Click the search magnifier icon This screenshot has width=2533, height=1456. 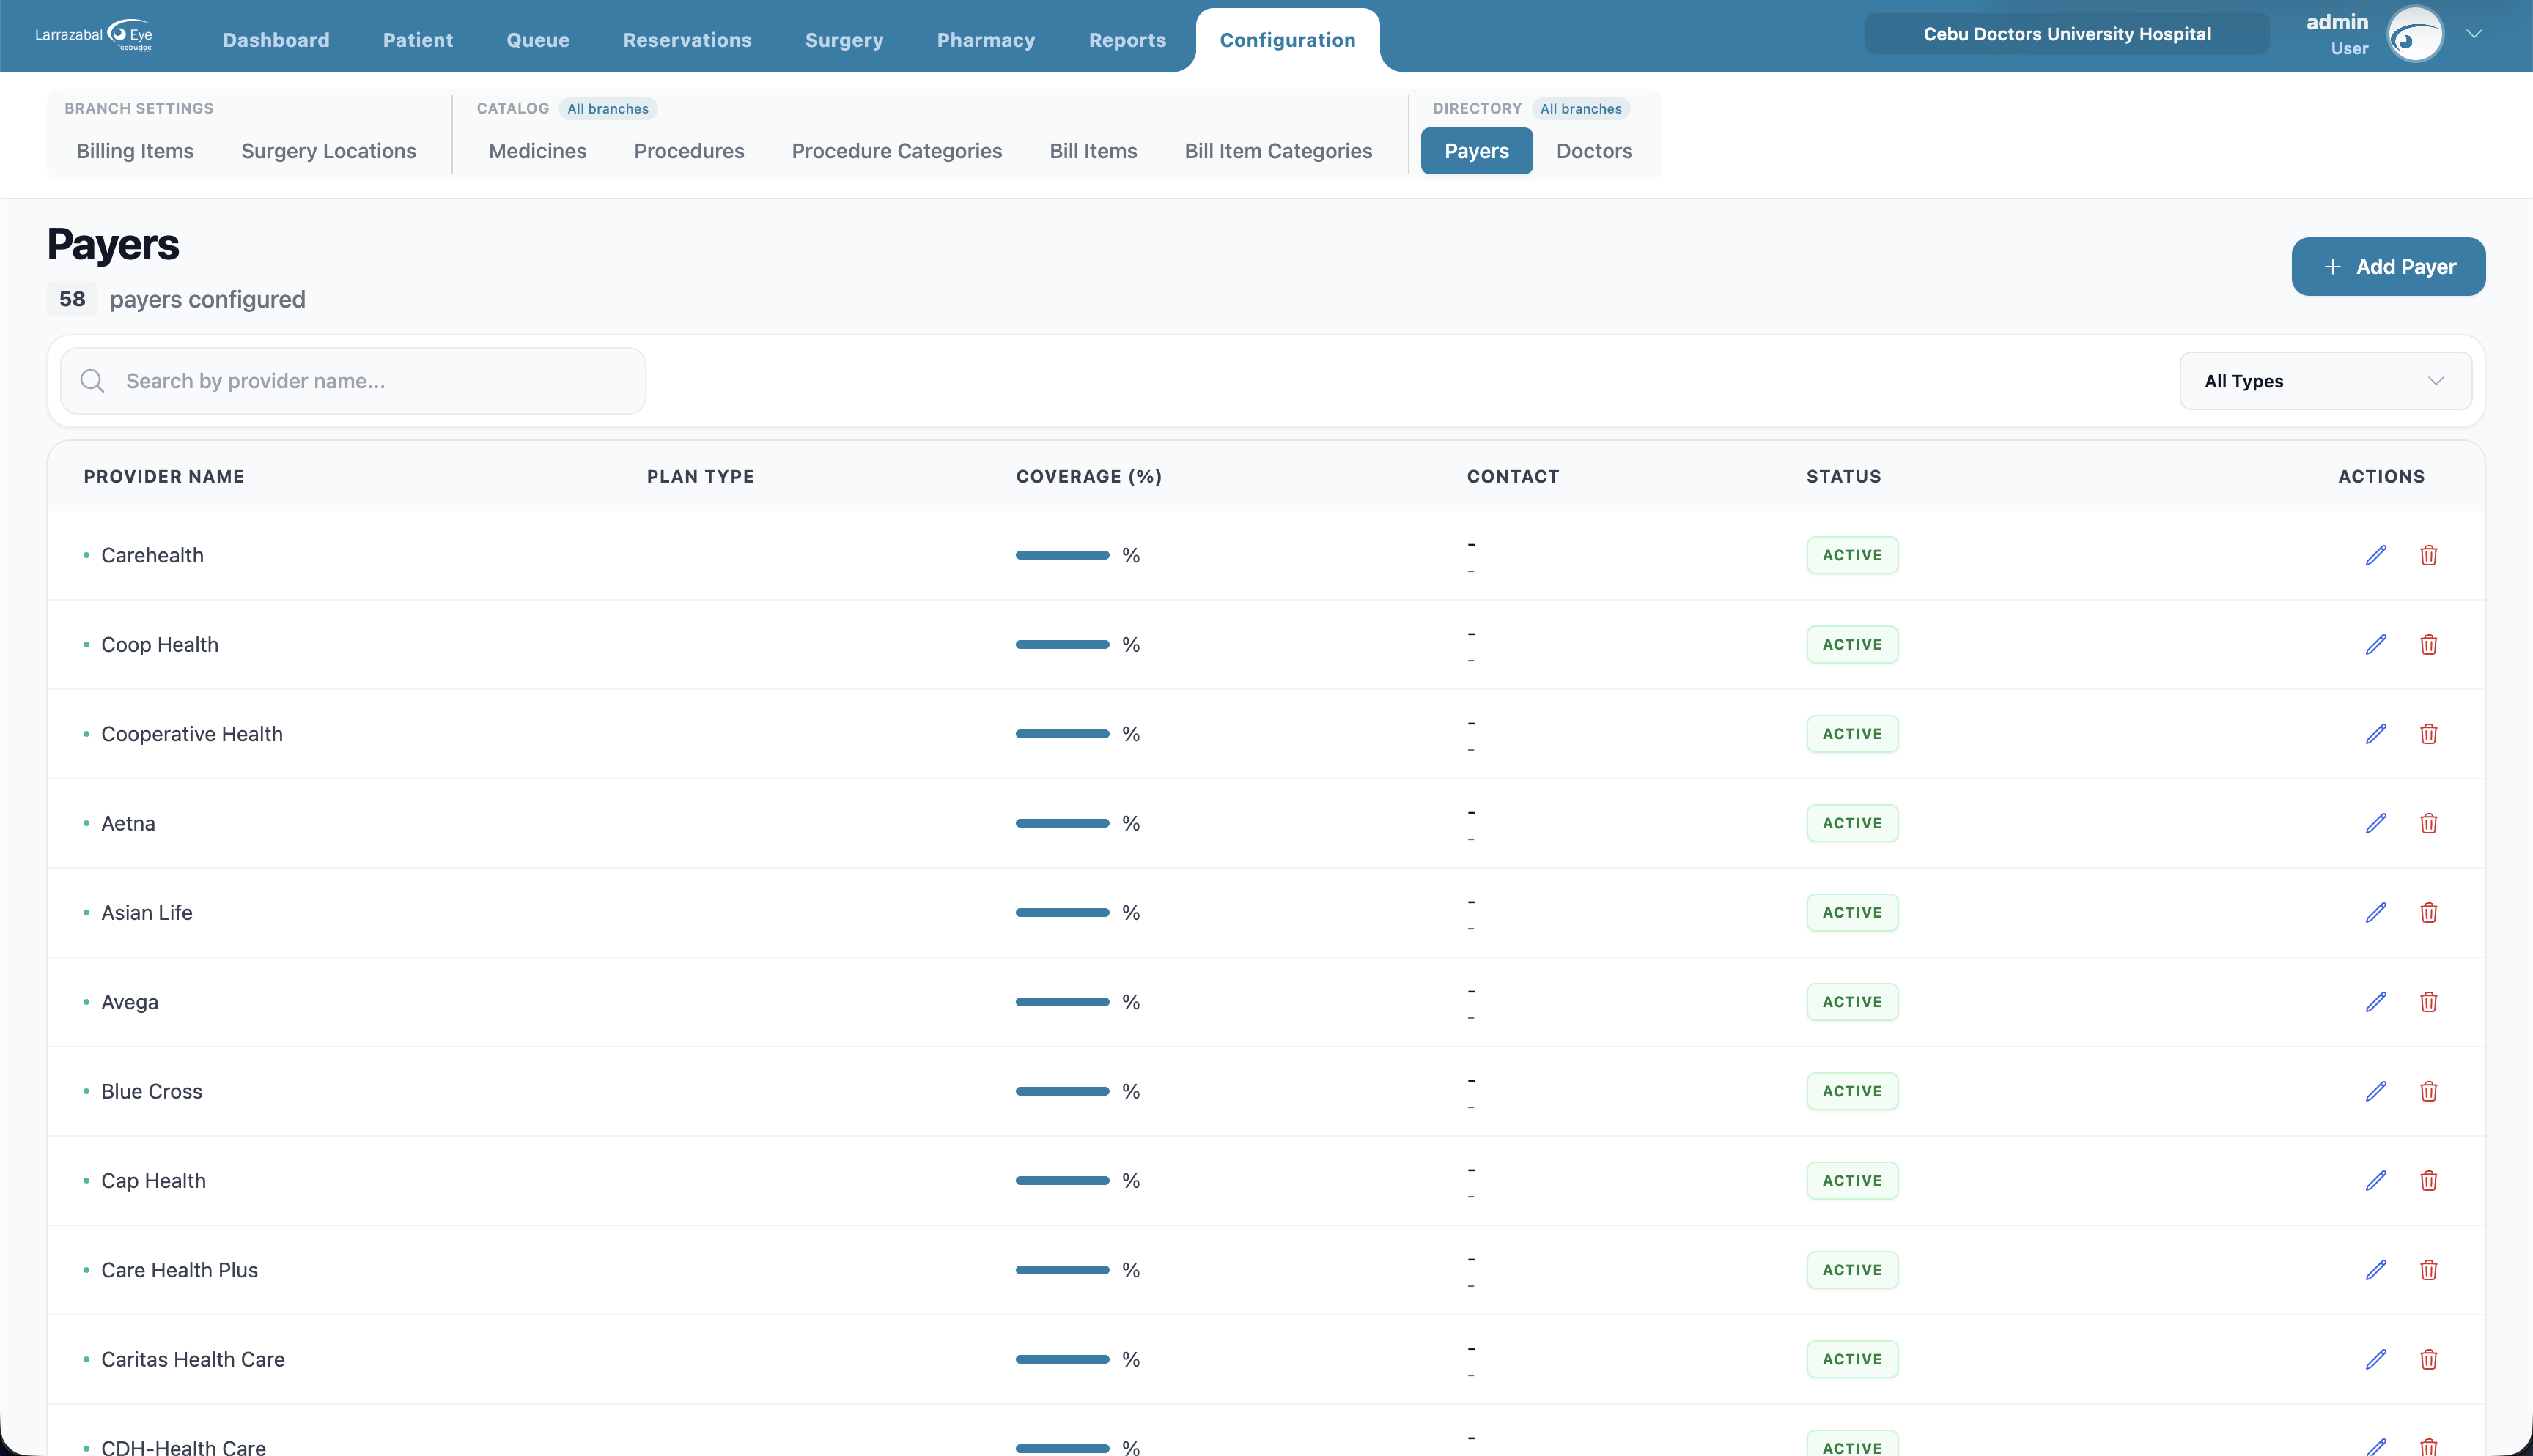click(92, 381)
